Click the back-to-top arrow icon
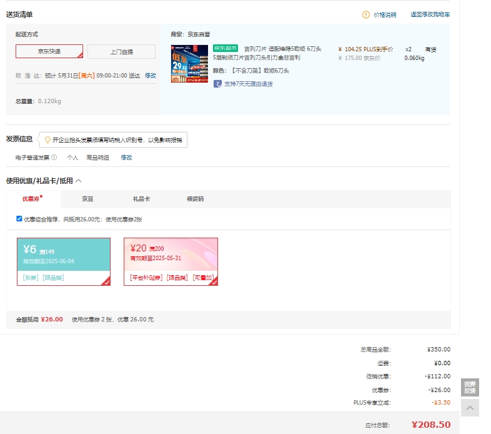The width and height of the screenshot is (491, 434). [470, 408]
